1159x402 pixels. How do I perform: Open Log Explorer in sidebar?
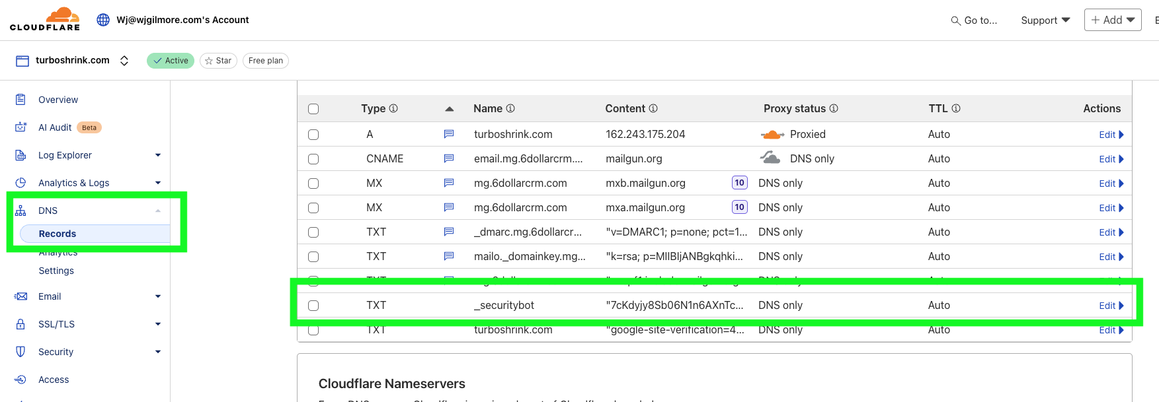65,155
